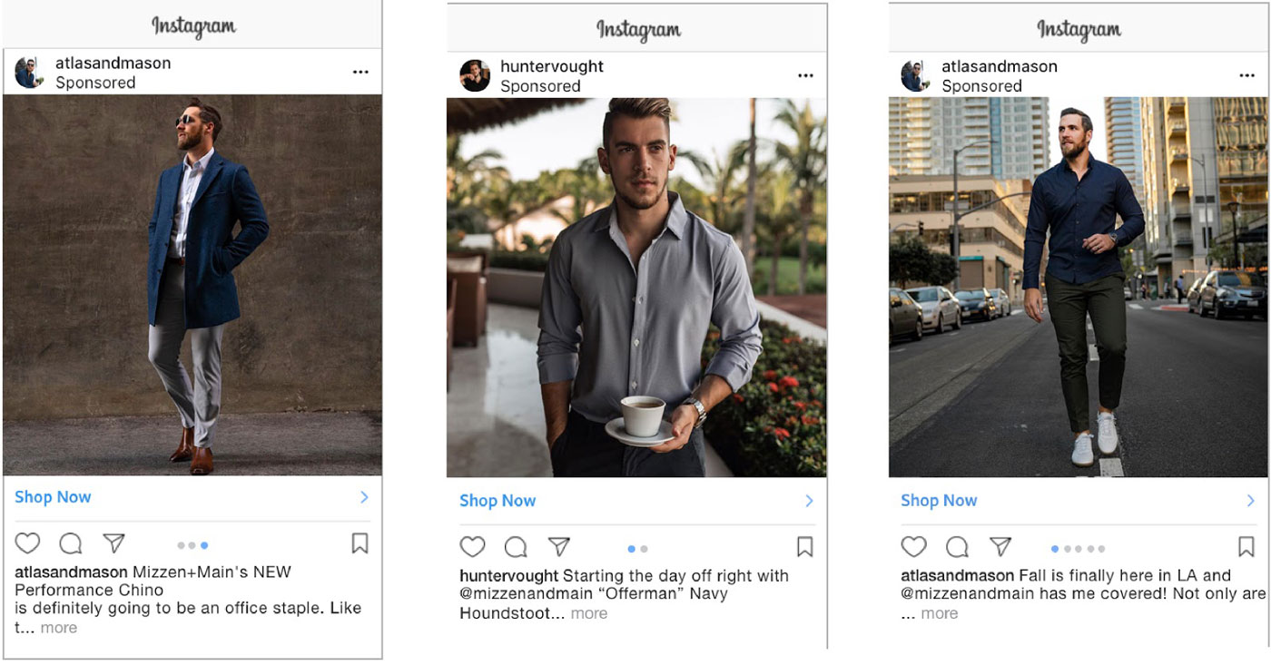Save the left blue coat post with bookmark
Screen dimensions: 1271x665
click(360, 543)
